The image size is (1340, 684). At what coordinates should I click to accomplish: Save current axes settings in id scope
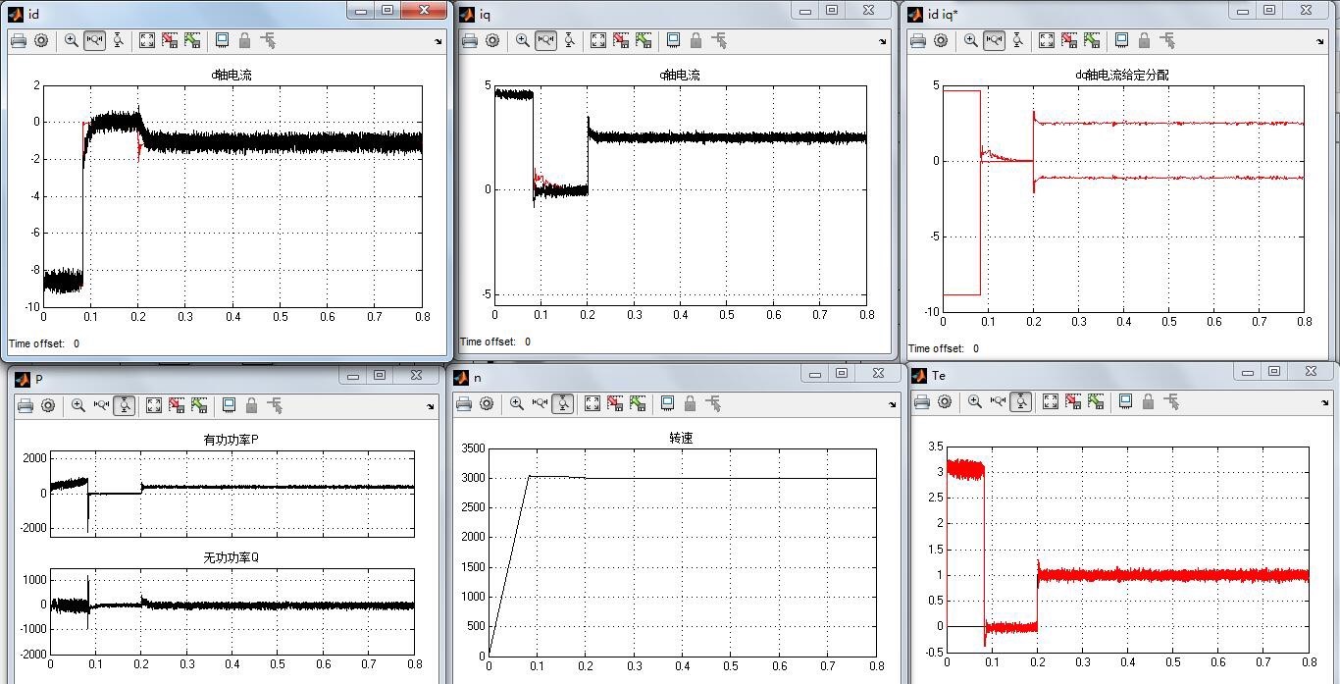170,40
